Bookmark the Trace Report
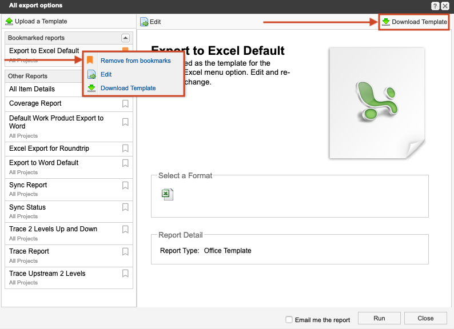 [x=125, y=252]
